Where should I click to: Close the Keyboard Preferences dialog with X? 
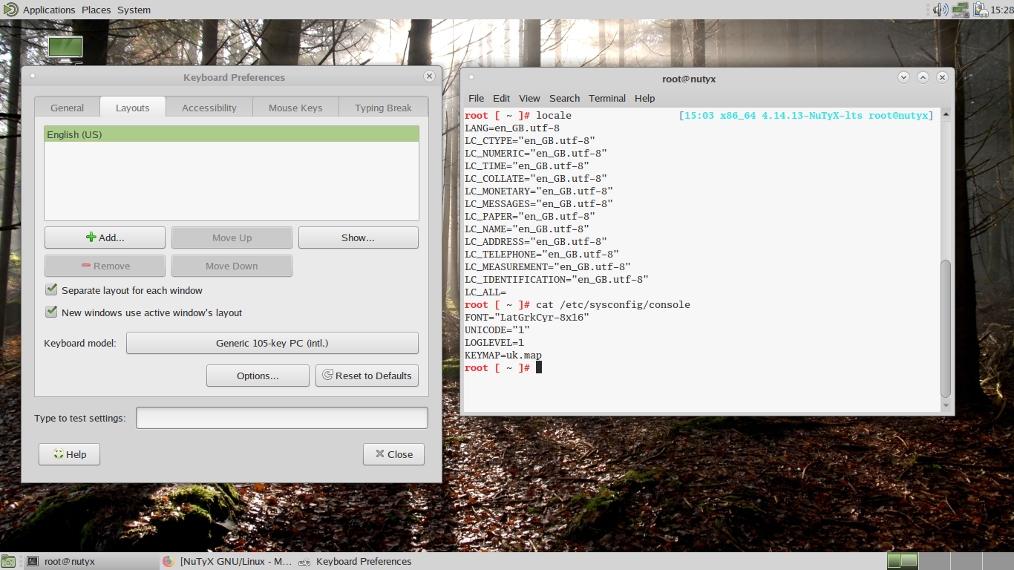point(429,76)
